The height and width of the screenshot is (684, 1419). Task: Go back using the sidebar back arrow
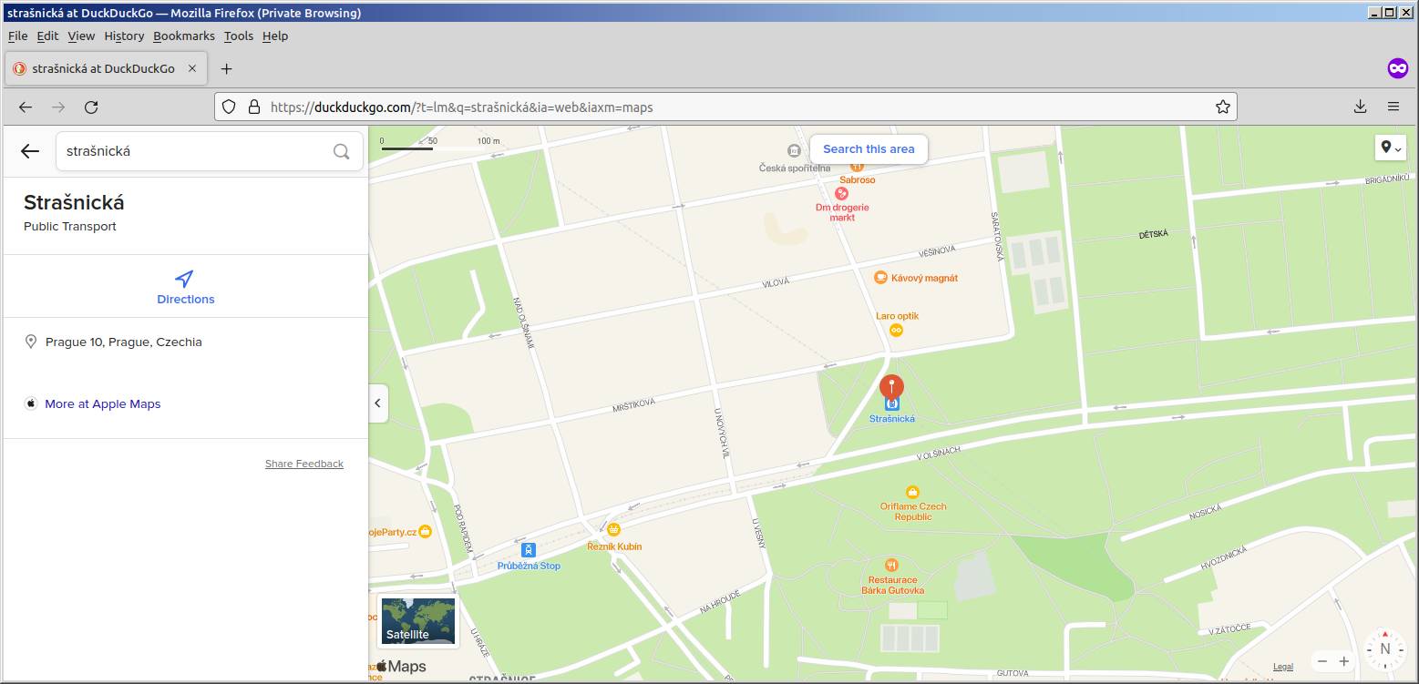tap(30, 151)
